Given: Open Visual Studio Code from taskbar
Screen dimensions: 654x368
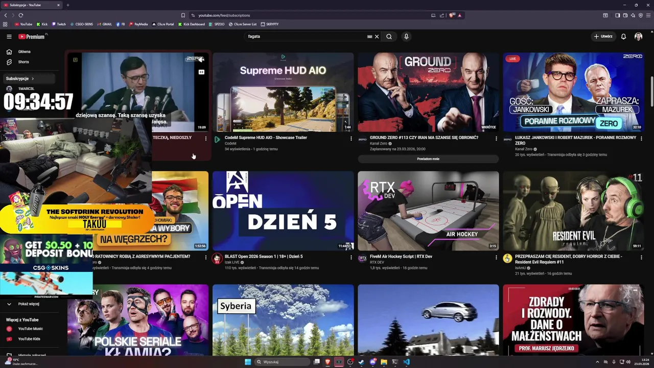Looking at the screenshot, I should click(406, 362).
